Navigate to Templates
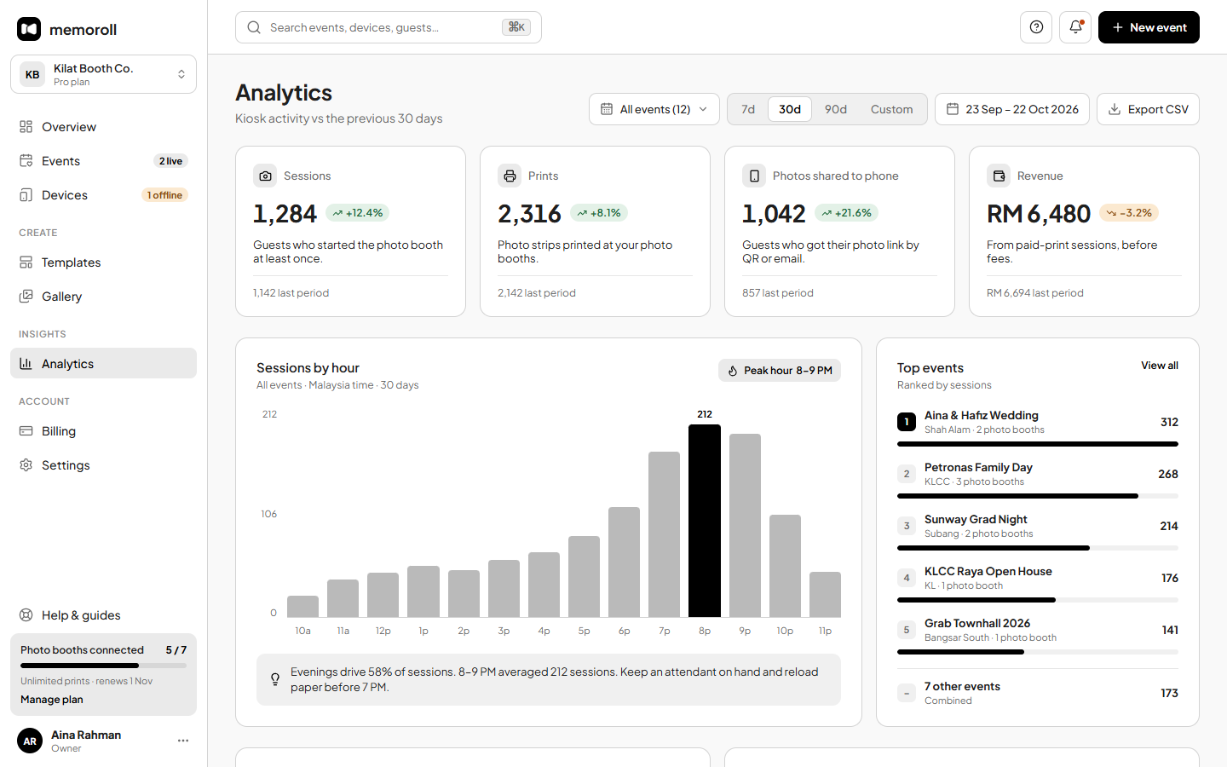This screenshot has height=767, width=1227. 103,262
